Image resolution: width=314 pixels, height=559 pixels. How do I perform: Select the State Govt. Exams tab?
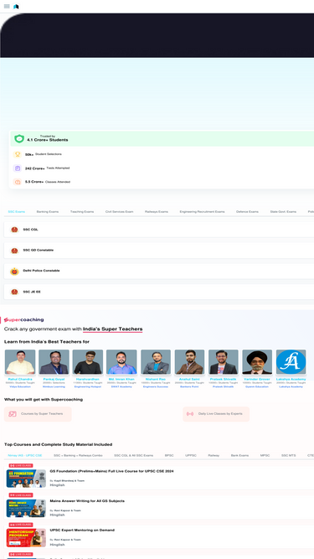coord(283,212)
